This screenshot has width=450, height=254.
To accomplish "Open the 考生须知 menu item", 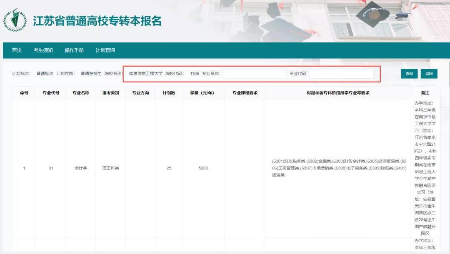I will [x=43, y=50].
